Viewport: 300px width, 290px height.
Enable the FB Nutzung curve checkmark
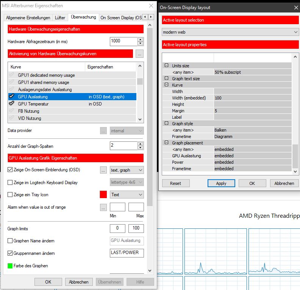12,111
